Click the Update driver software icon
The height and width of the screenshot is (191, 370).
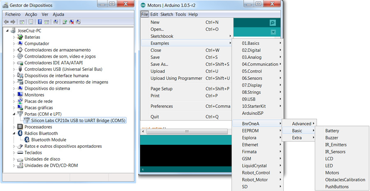[65, 22]
